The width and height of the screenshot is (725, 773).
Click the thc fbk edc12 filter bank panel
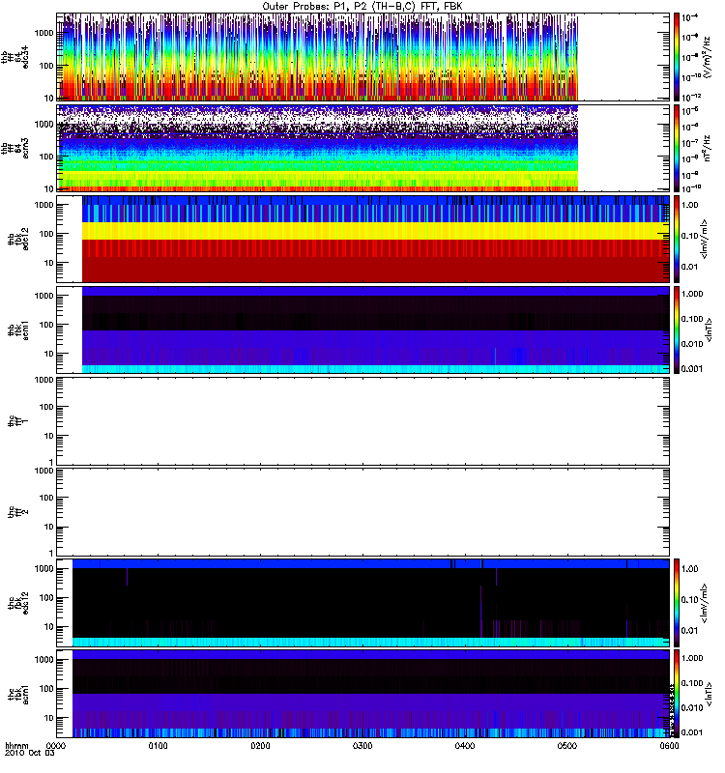[362, 603]
